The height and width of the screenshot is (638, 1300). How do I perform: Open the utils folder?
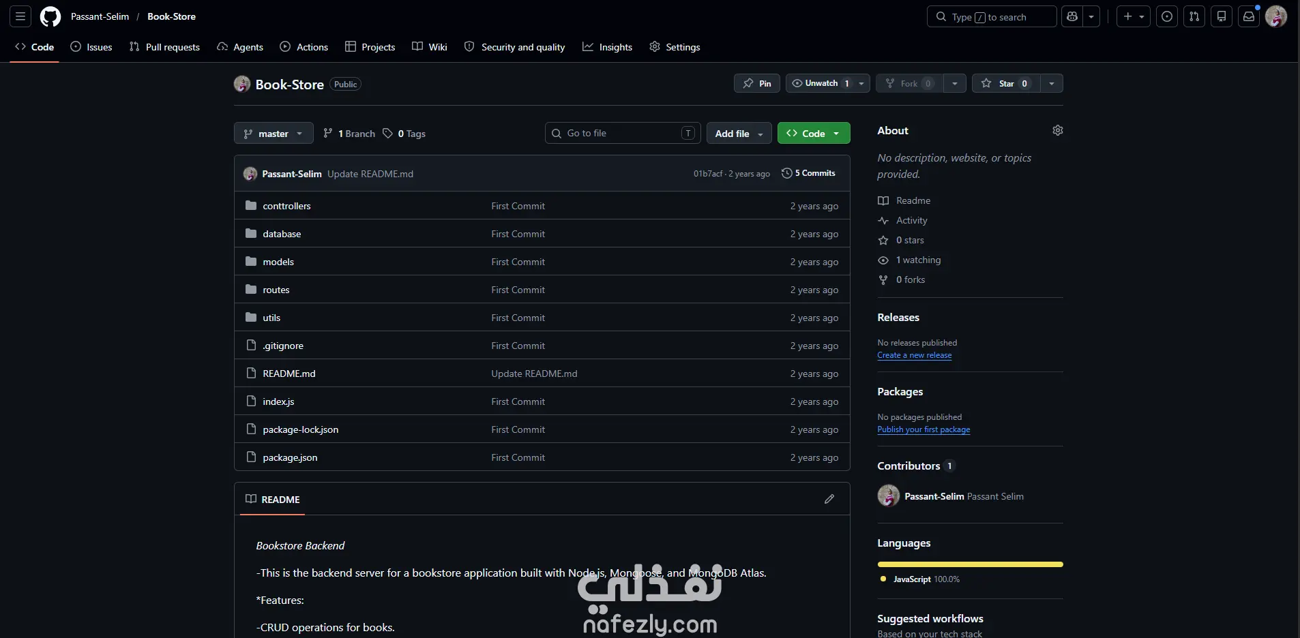271,318
